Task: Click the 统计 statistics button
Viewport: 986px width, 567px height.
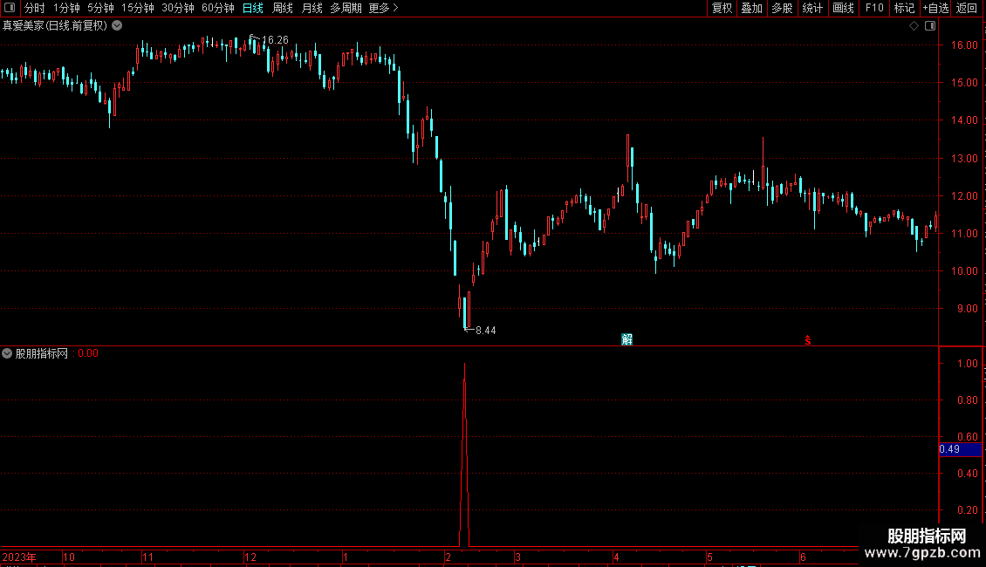Action: (812, 8)
